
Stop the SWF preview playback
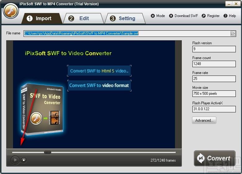(x=24, y=160)
